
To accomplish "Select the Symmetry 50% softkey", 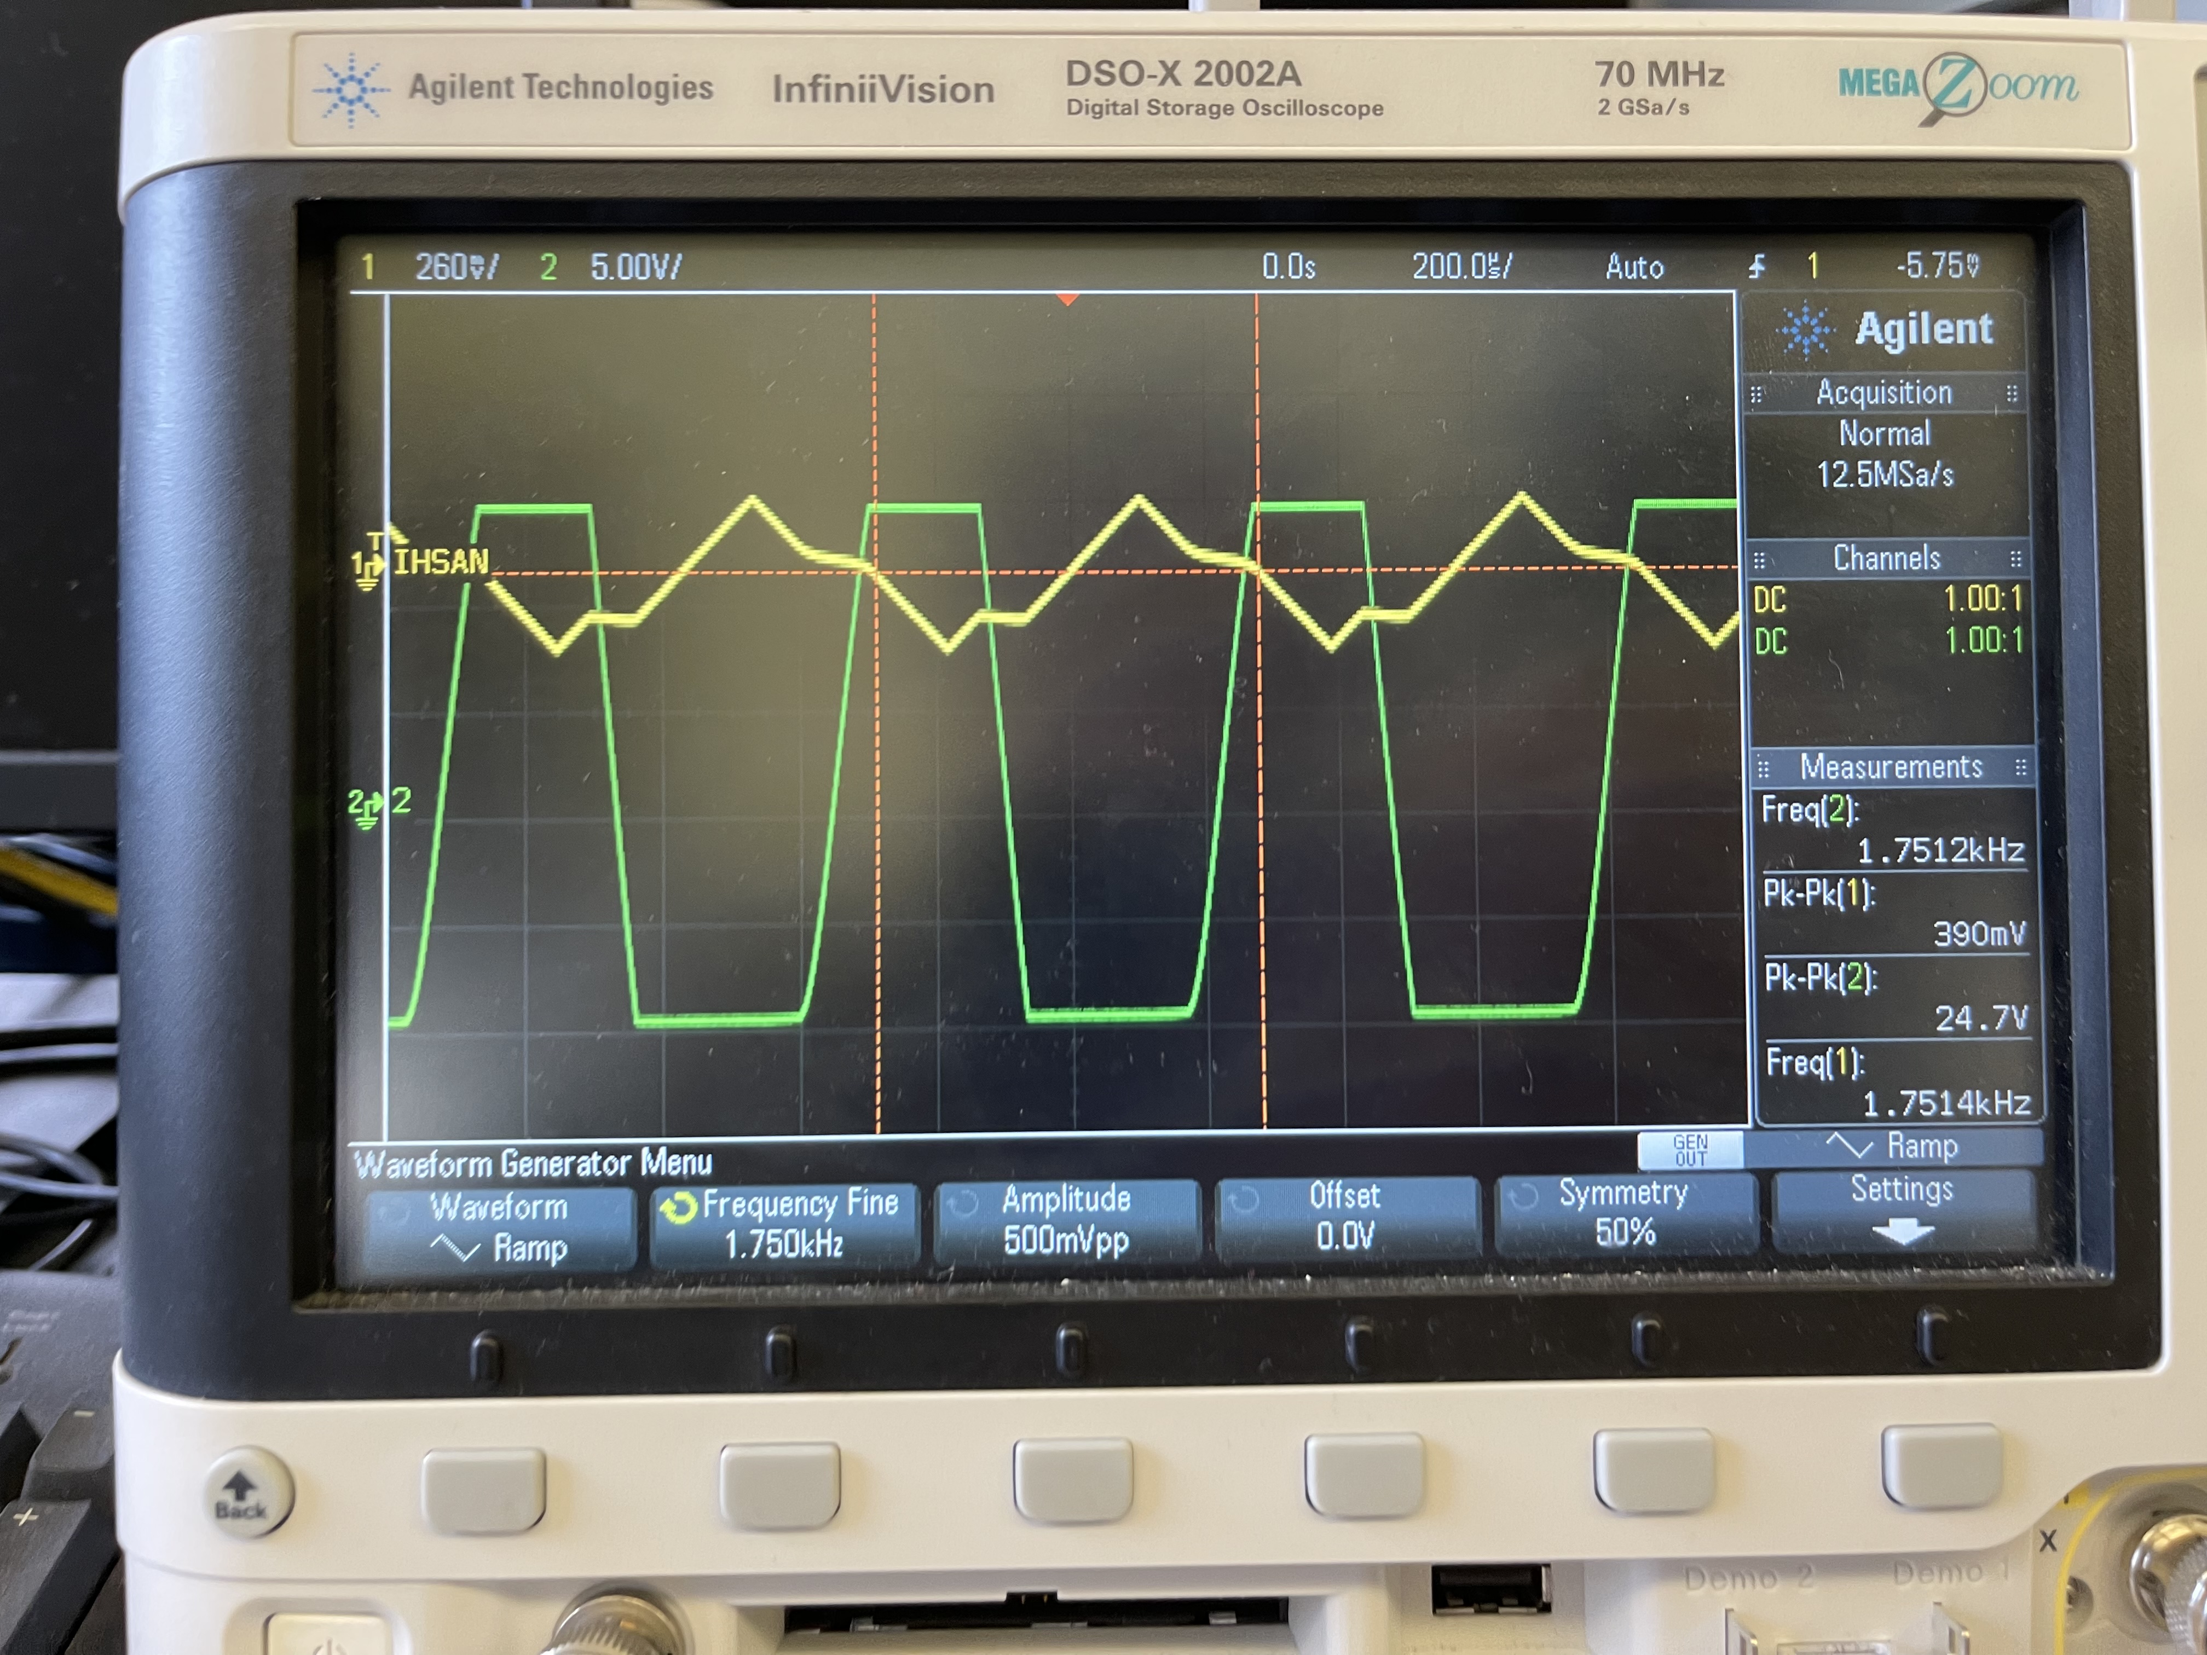I will click(x=1625, y=1213).
